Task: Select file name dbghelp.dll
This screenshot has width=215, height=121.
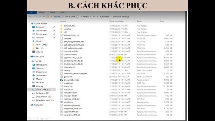Action: tap(70, 67)
